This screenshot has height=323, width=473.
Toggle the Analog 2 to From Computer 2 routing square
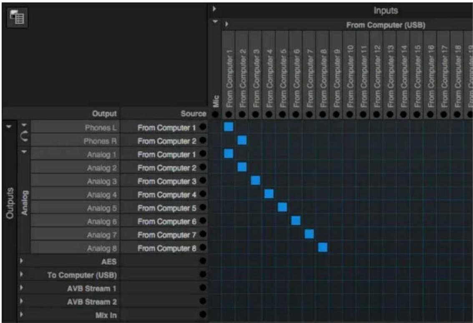pyautogui.click(x=242, y=167)
